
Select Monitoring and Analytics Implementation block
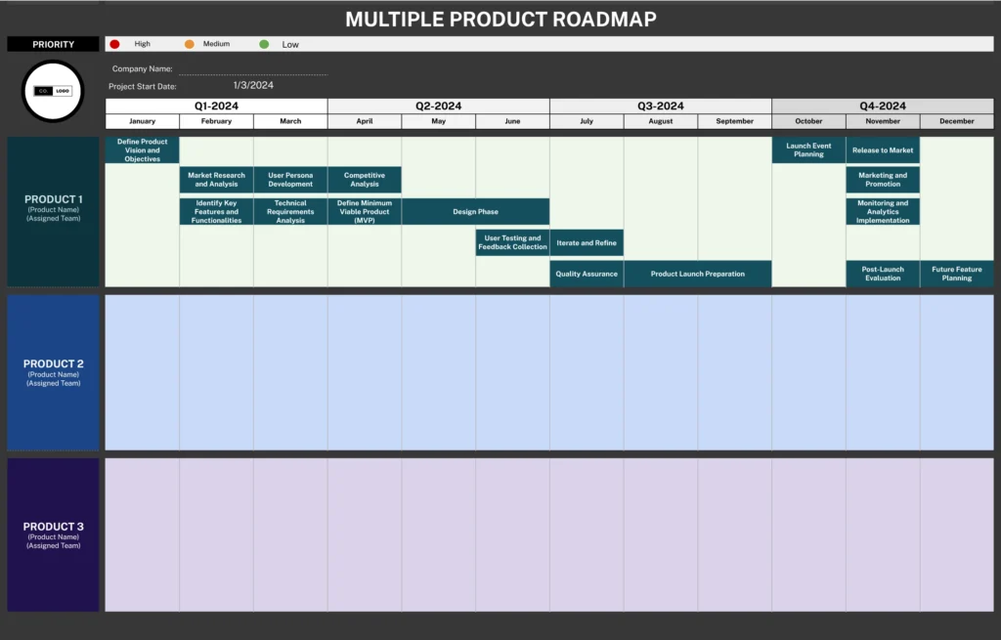coord(883,212)
